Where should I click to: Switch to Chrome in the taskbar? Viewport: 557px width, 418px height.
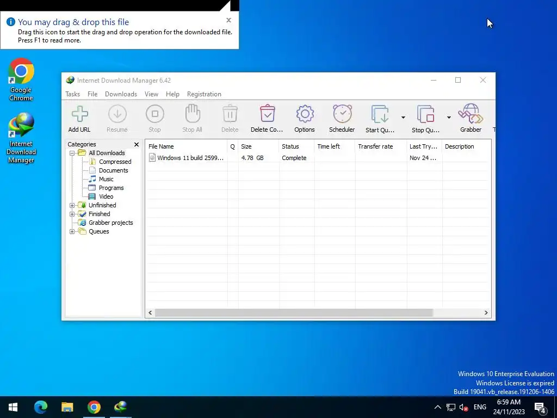point(94,407)
